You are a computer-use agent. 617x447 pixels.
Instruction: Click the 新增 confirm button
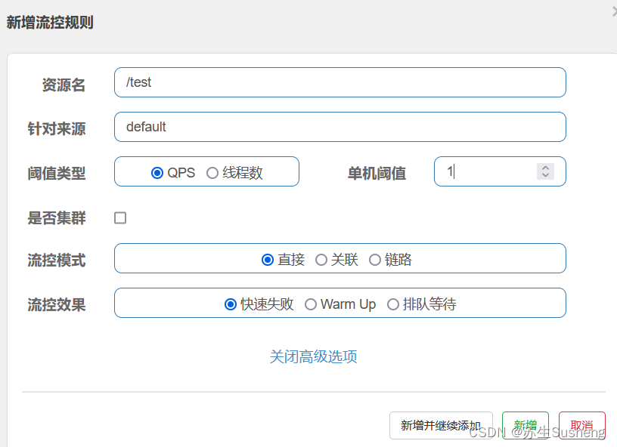pyautogui.click(x=525, y=424)
